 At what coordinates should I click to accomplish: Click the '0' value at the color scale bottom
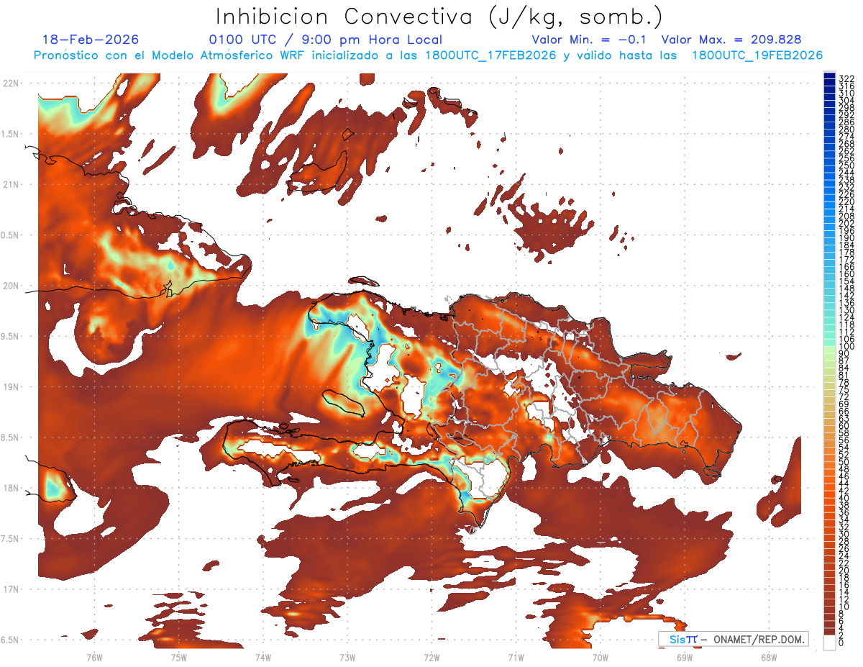pyautogui.click(x=841, y=643)
